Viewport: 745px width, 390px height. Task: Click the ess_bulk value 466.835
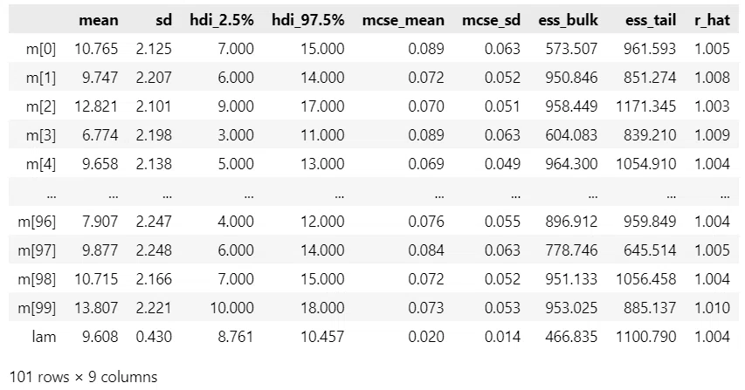(x=571, y=337)
